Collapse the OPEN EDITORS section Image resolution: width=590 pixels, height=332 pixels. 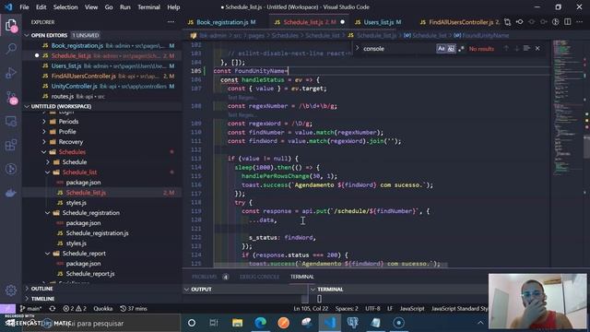[x=49, y=35]
